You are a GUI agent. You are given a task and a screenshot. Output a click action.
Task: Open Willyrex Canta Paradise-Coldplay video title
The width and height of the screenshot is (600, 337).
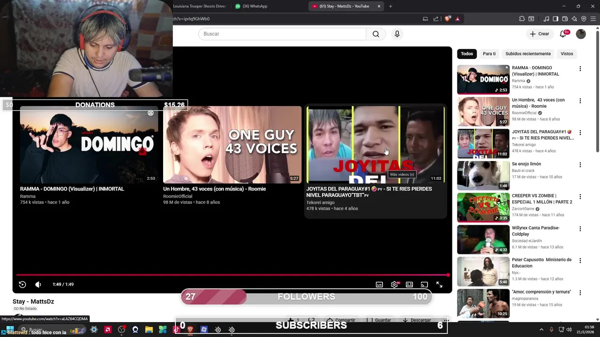pyautogui.click(x=535, y=231)
